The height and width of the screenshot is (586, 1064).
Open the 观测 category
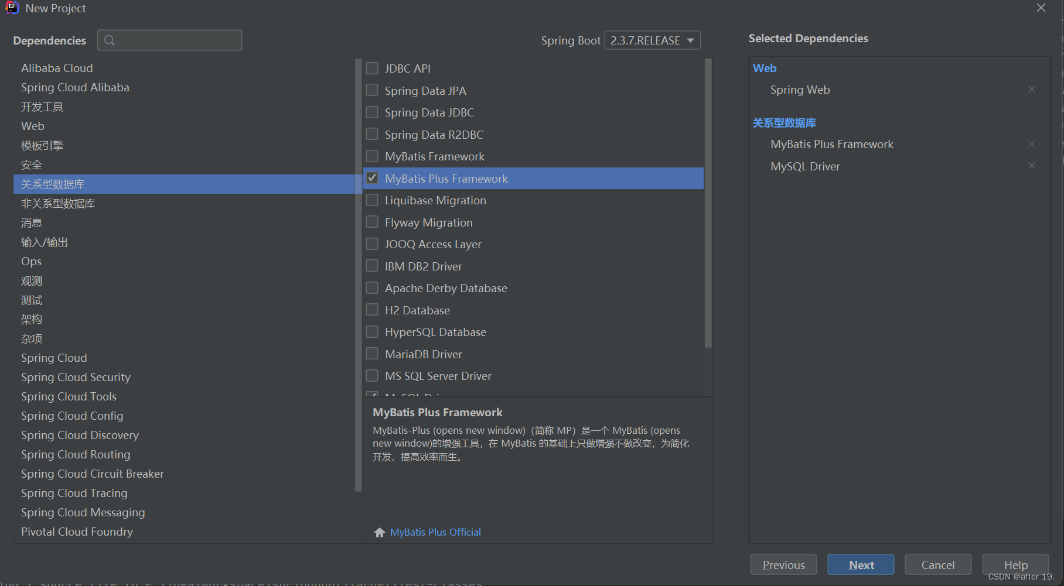point(184,280)
